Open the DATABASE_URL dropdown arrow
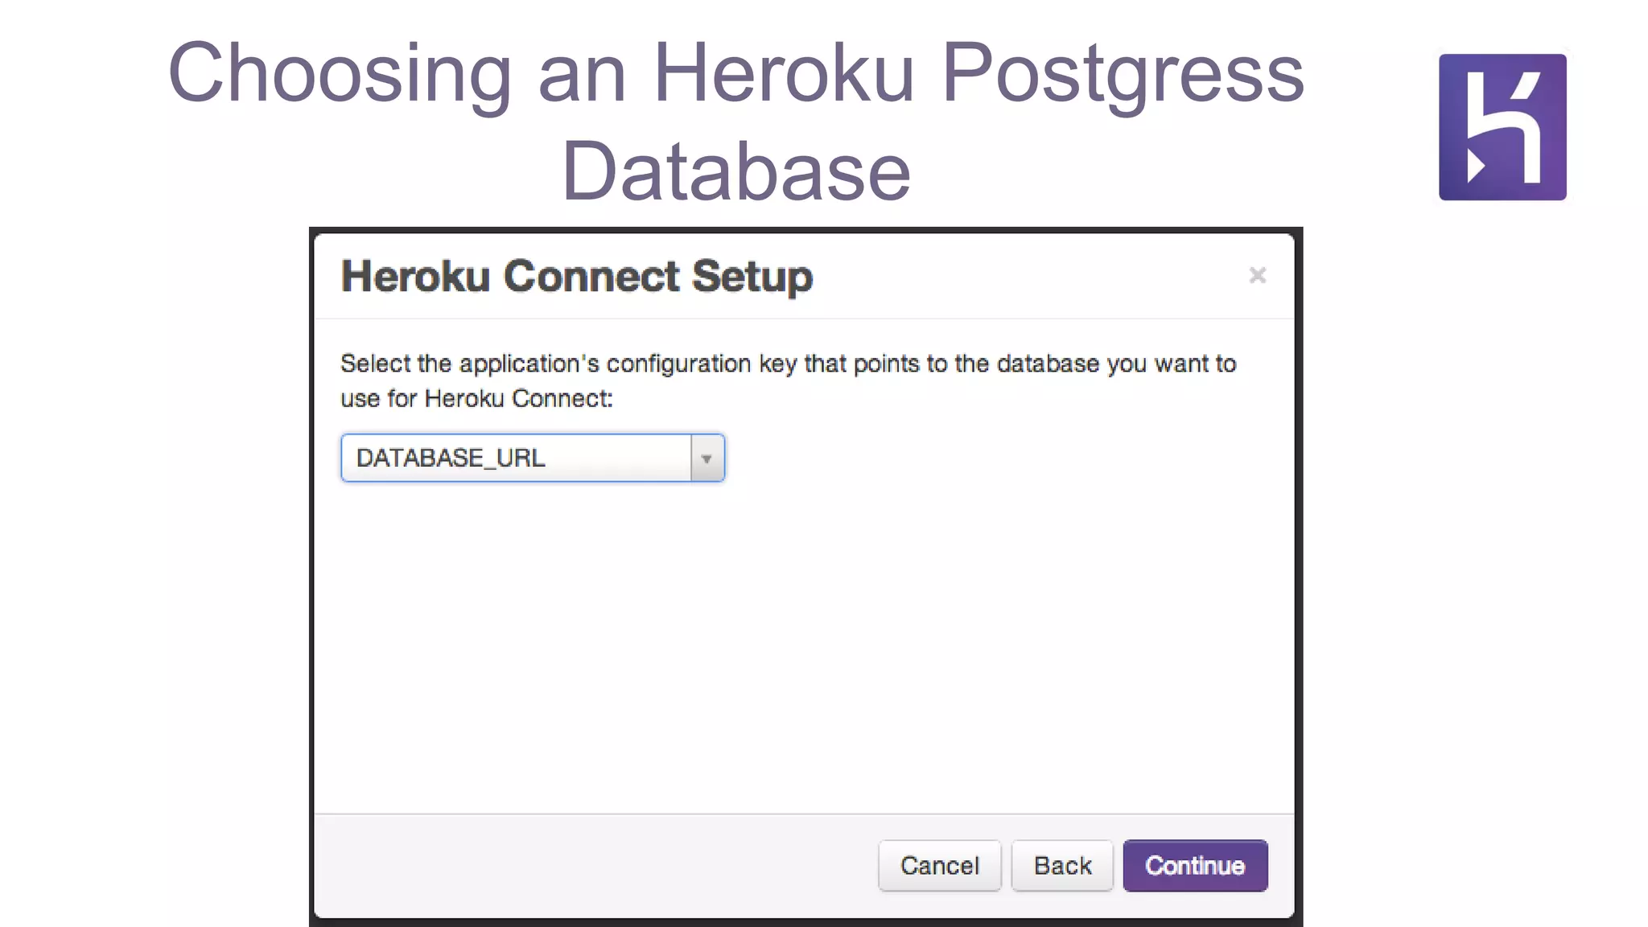 point(707,459)
